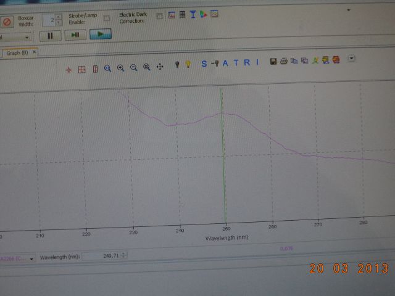395x296 pixels.
Task: Switch to Transmission mode (T)
Action: [x=236, y=62]
